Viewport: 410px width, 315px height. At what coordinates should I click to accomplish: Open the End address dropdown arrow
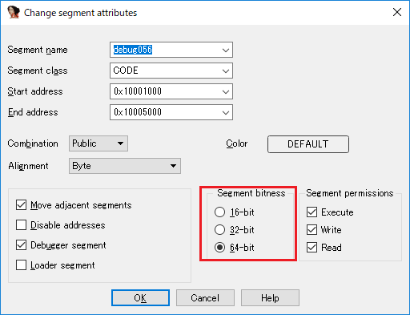pos(226,112)
